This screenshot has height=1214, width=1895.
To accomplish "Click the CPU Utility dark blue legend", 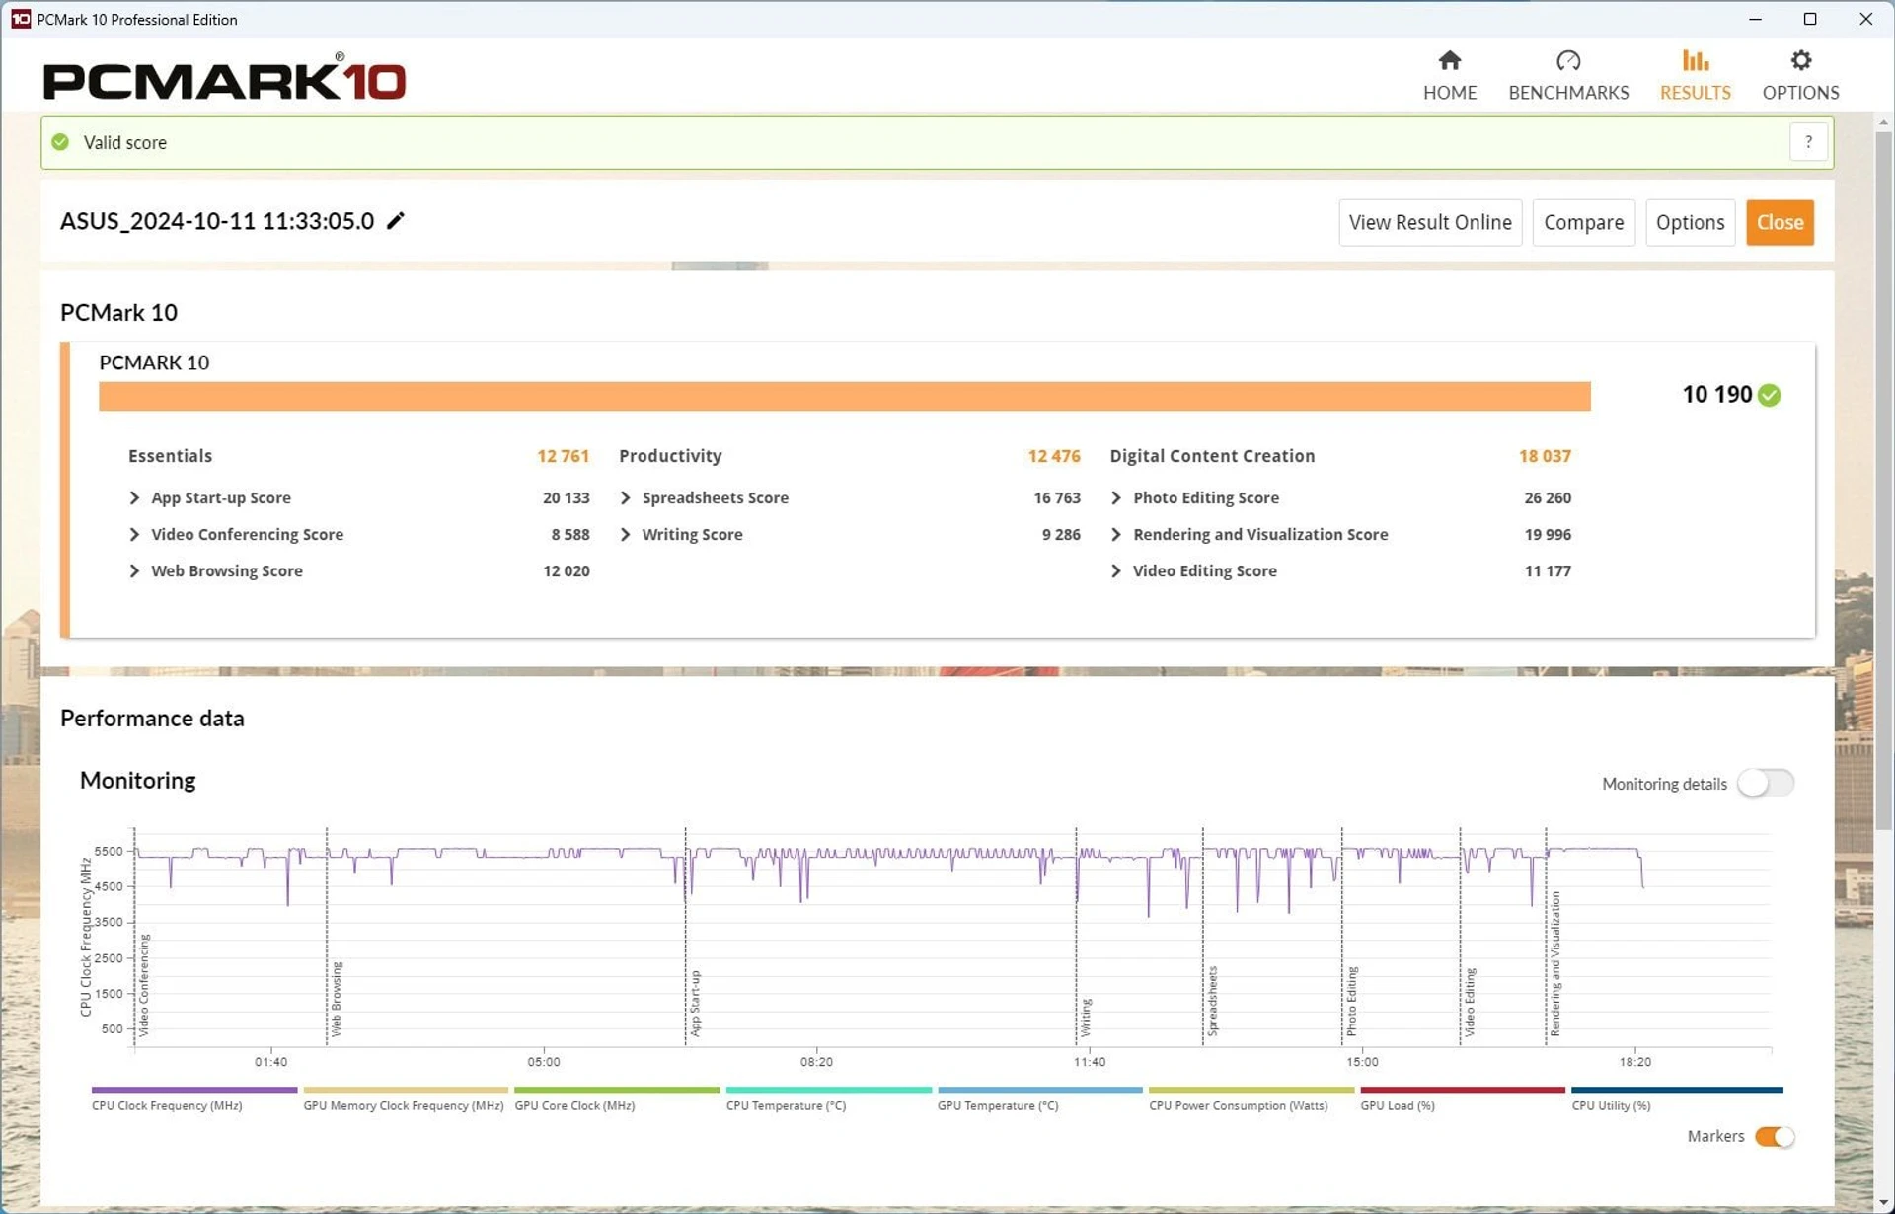I will point(1677,1091).
